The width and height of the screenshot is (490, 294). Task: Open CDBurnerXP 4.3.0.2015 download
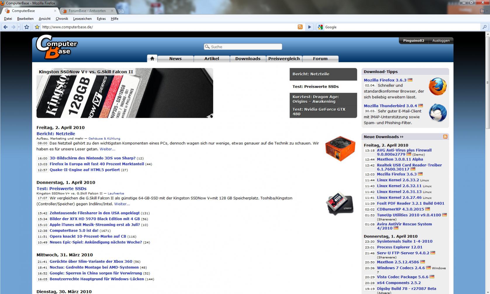(x=400, y=209)
